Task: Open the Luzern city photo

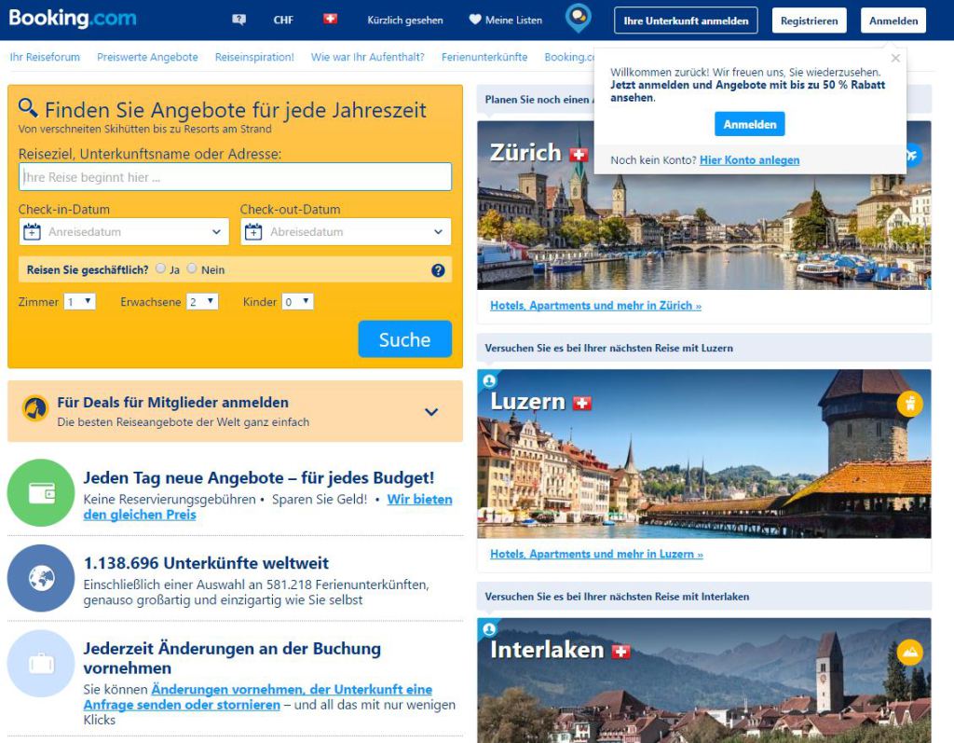Action: pos(704,454)
